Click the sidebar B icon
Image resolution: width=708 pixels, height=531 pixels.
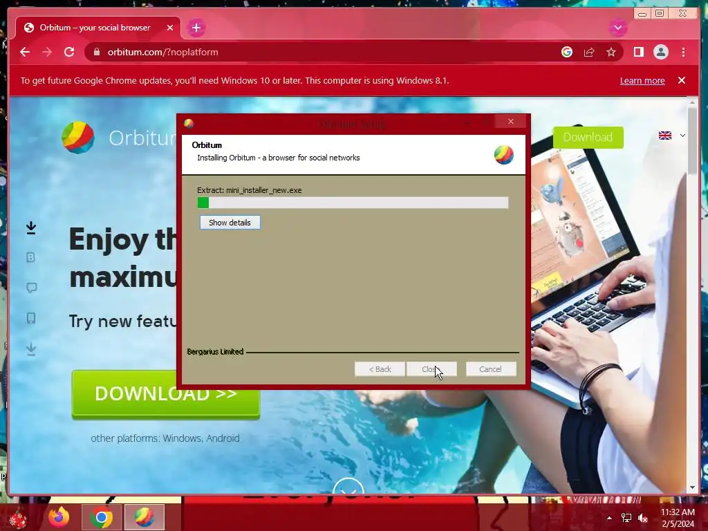click(30, 257)
